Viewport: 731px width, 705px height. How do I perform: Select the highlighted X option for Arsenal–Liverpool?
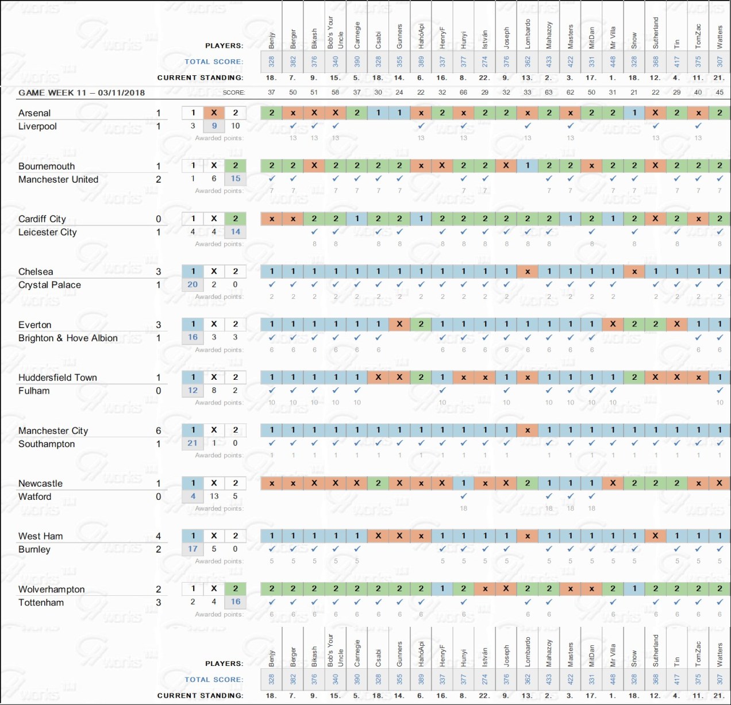click(x=214, y=113)
